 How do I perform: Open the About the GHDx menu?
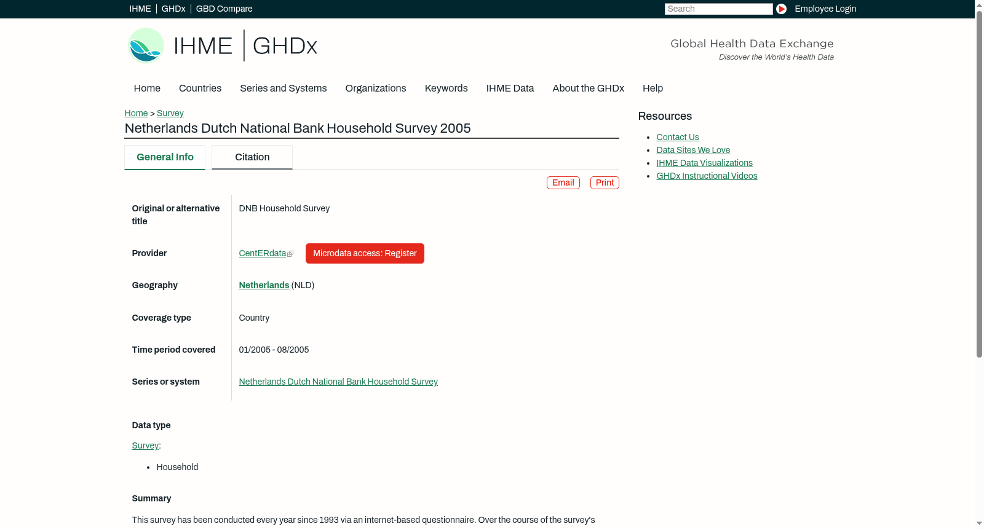click(x=588, y=88)
